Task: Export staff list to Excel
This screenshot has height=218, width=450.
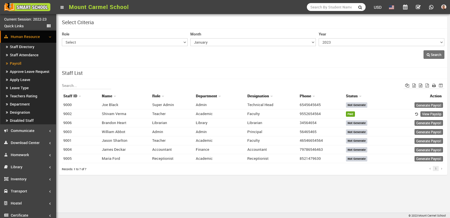Action: (x=414, y=86)
